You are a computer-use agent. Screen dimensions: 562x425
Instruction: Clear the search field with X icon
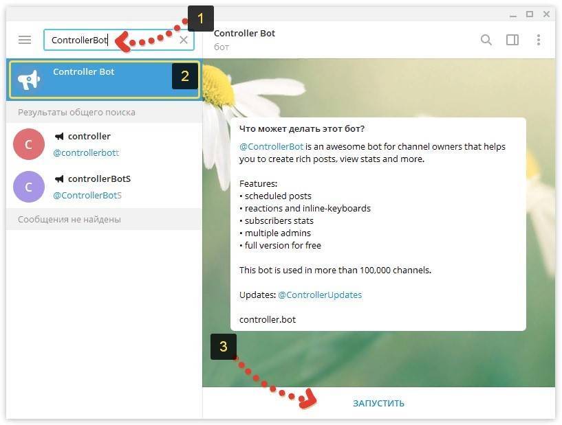184,40
